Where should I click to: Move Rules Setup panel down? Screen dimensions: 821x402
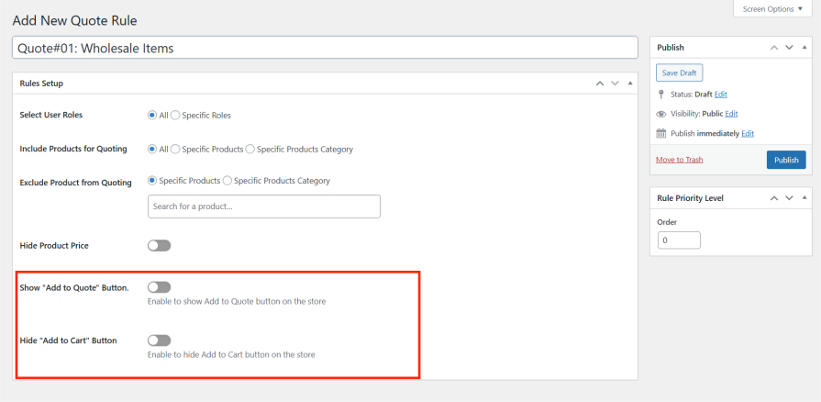[615, 84]
